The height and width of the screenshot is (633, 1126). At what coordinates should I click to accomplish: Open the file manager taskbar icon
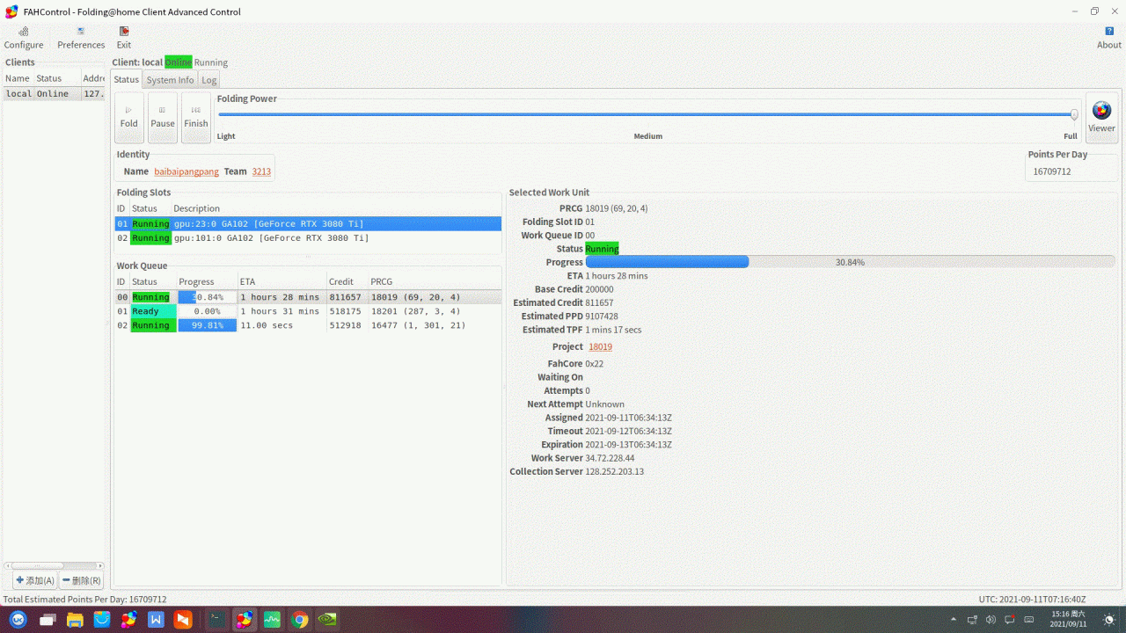click(75, 619)
